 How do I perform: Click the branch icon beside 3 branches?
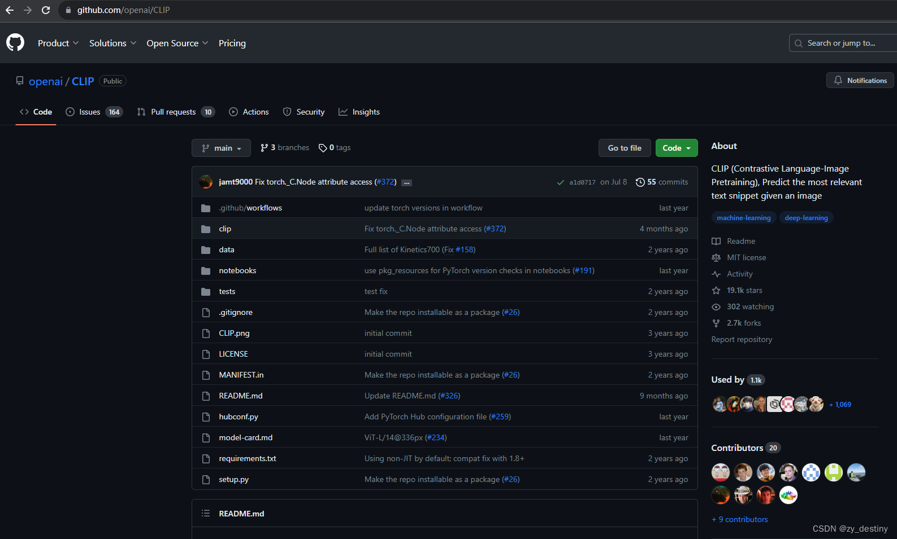[x=264, y=148]
